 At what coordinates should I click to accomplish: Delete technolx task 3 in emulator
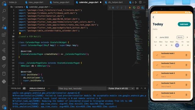(186, 75)
